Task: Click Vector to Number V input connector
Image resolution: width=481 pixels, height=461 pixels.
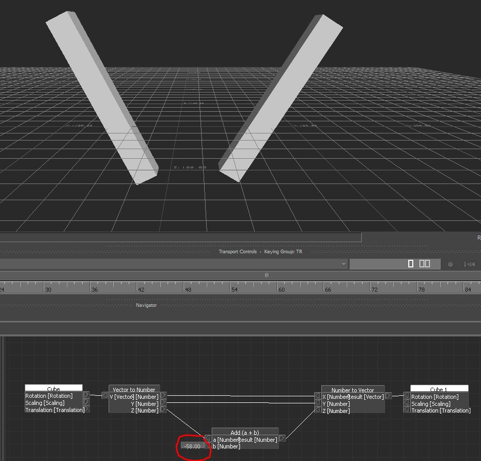Action: [105, 395]
